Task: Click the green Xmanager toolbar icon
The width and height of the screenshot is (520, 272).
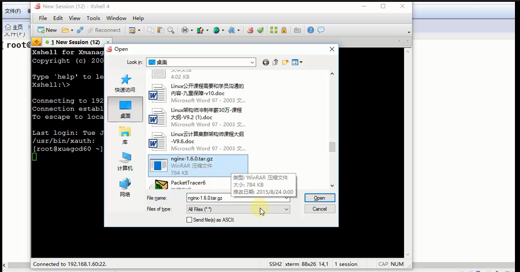Action: pyautogui.click(x=260, y=30)
